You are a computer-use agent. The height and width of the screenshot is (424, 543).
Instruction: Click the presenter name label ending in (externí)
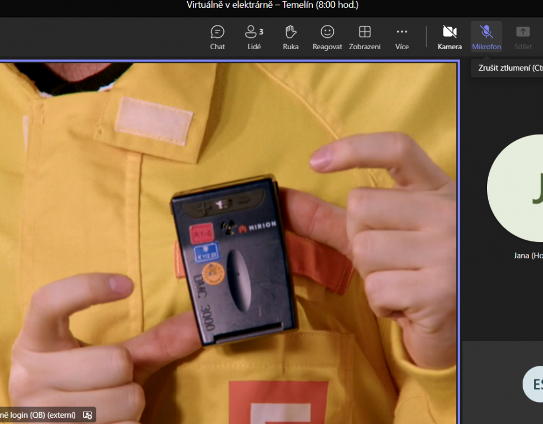[38, 414]
